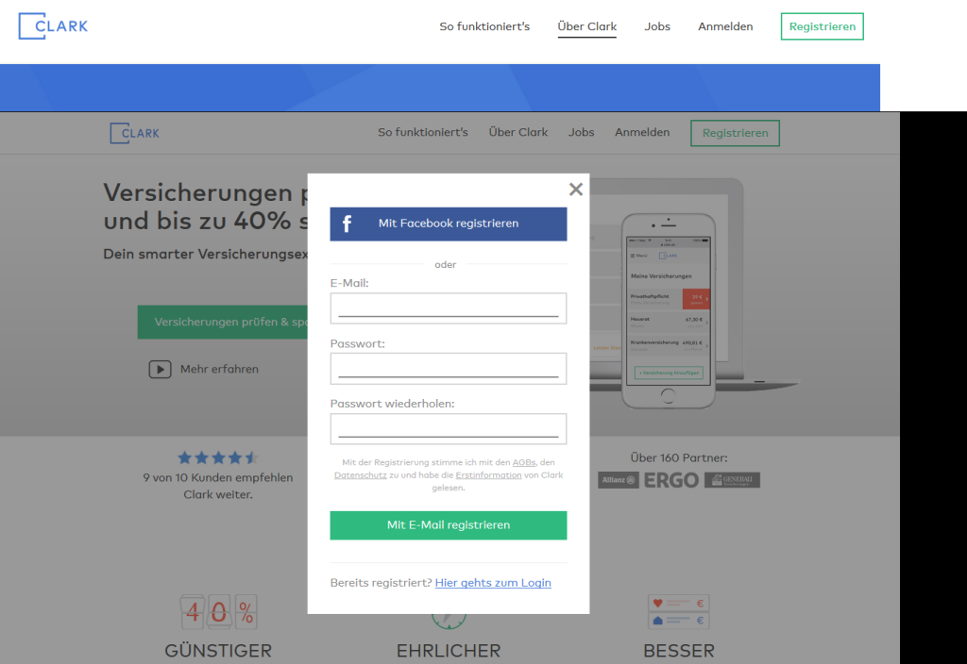Viewport: 967px width, 664px height.
Task: Open the Erstinformation link
Action: tap(488, 475)
